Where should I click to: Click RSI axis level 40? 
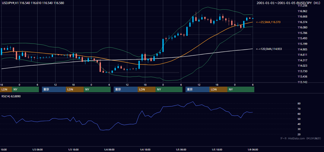tap(299, 124)
